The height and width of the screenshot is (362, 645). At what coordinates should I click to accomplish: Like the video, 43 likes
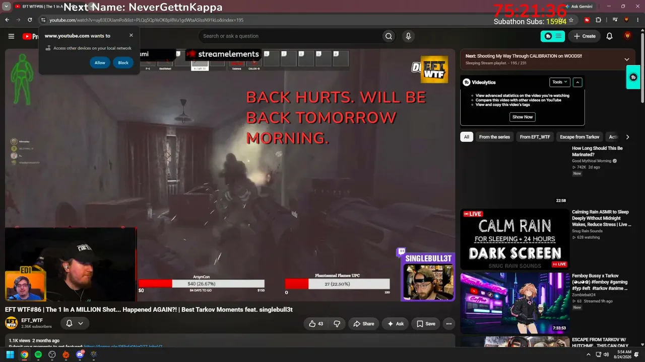click(x=316, y=324)
